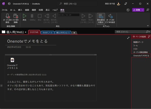The height and width of the screenshot is (109, 151).
Task: Click the small play marker beside the paragraph
Action: point(2,86)
